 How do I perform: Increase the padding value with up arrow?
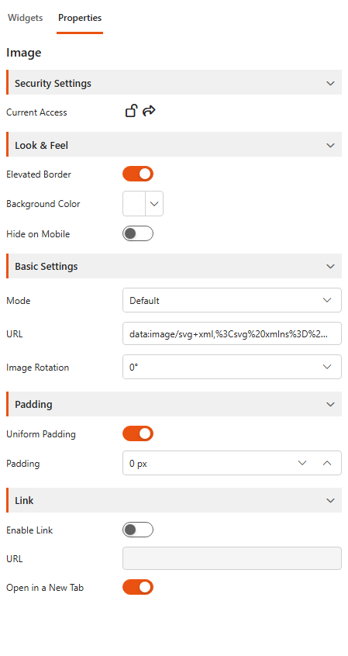coord(327,463)
